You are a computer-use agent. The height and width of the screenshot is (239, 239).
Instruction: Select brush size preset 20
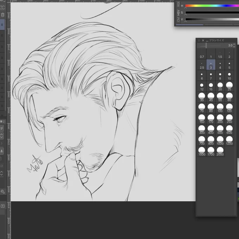[x=220, y=86]
